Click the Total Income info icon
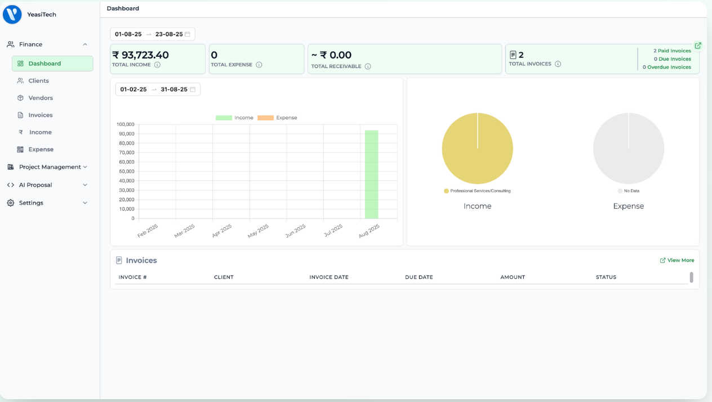 (157, 65)
